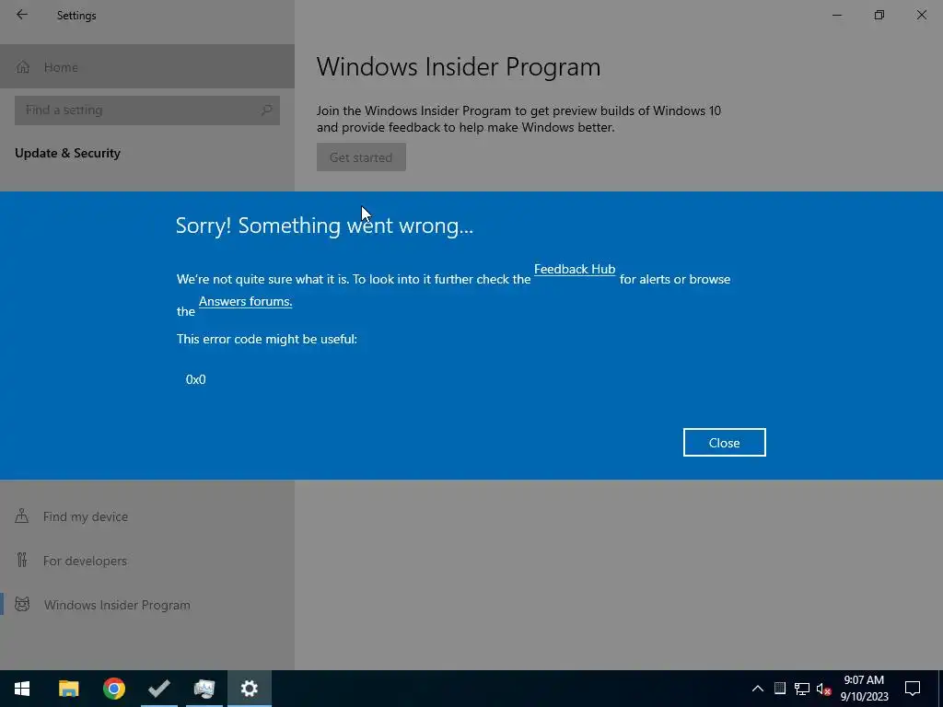The width and height of the screenshot is (943, 707).
Task: Click the Get started button
Action: (x=361, y=156)
